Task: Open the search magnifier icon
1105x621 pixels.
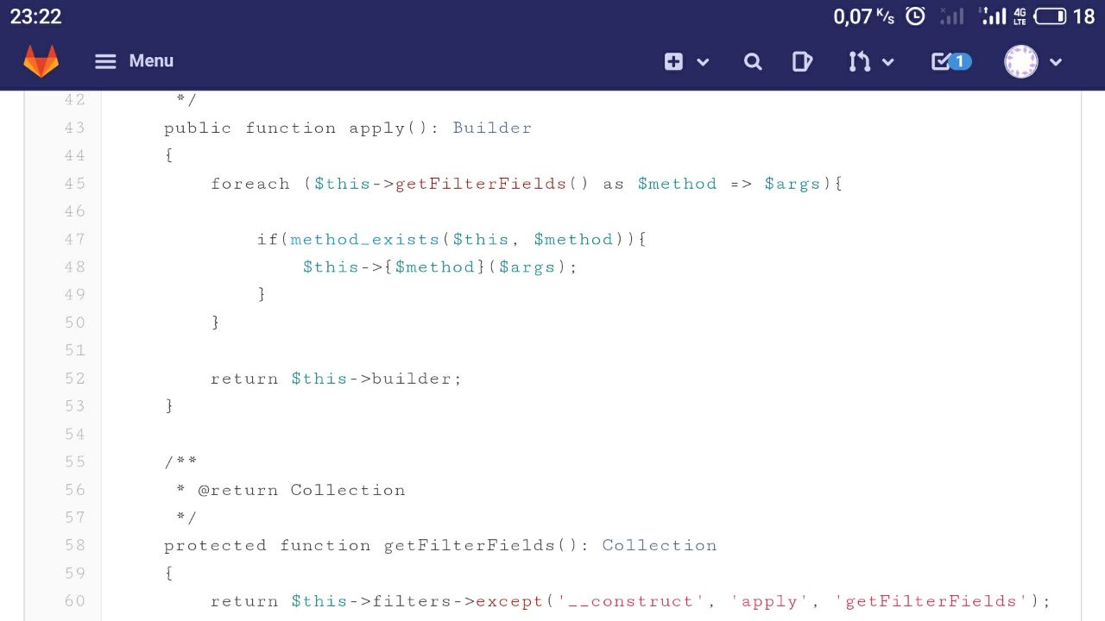Action: tap(753, 61)
